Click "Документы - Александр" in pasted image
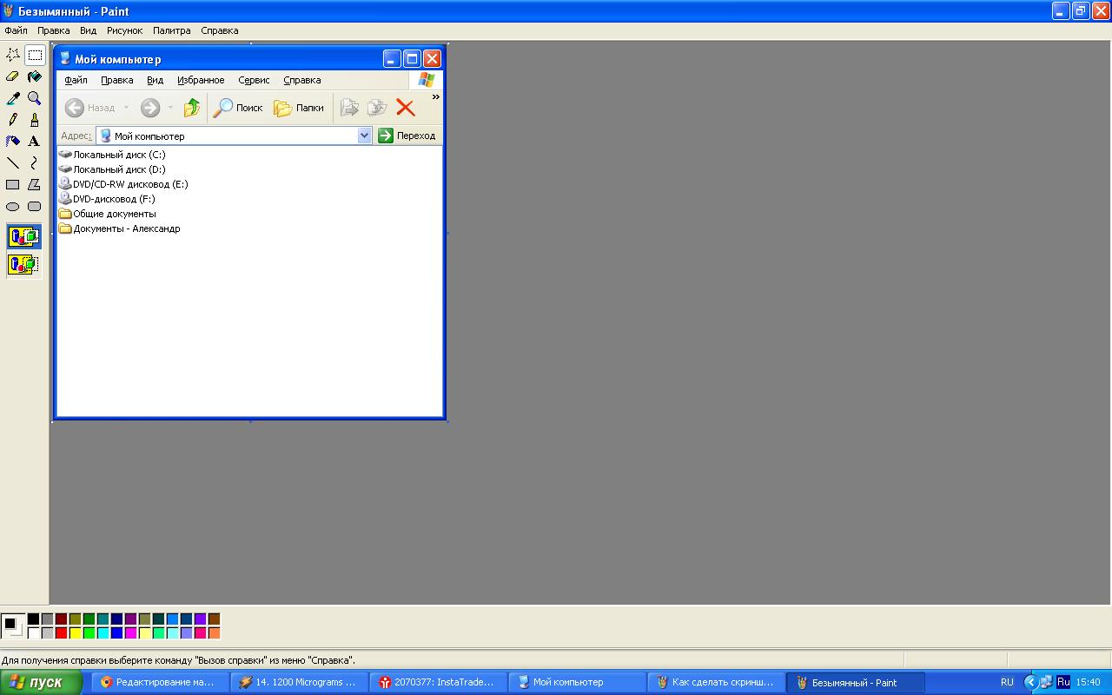 (x=119, y=228)
